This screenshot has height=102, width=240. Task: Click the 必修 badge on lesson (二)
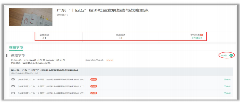[x=94, y=86]
